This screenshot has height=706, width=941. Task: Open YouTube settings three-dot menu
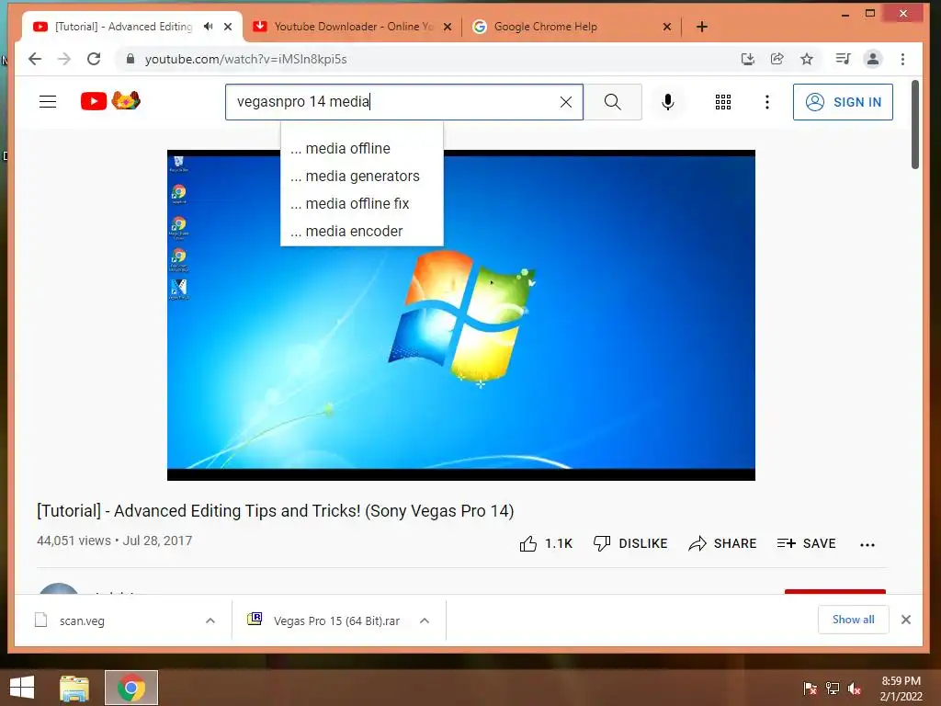(767, 102)
